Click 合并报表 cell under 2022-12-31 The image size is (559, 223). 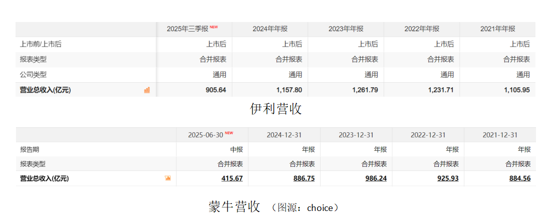[x=446, y=164]
